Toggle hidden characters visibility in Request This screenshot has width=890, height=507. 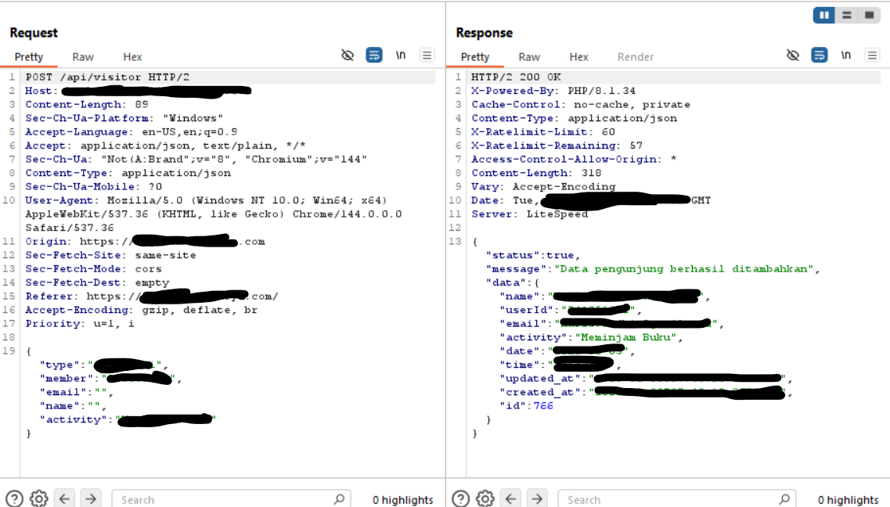(348, 55)
